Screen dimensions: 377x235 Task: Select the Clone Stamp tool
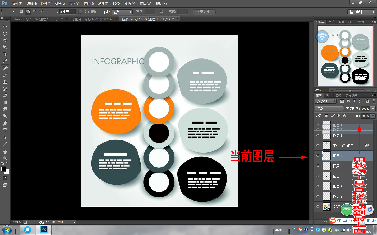click(5, 82)
